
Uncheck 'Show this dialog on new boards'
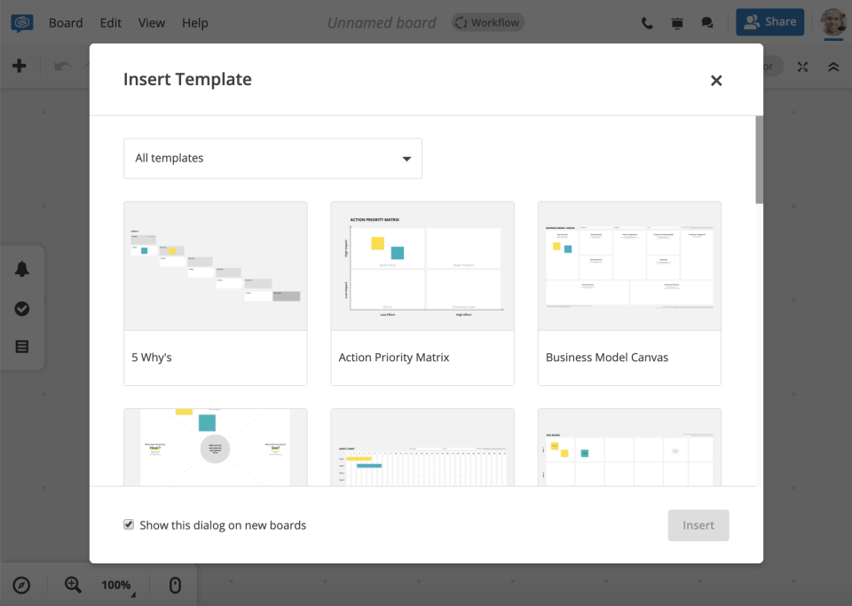tap(130, 524)
